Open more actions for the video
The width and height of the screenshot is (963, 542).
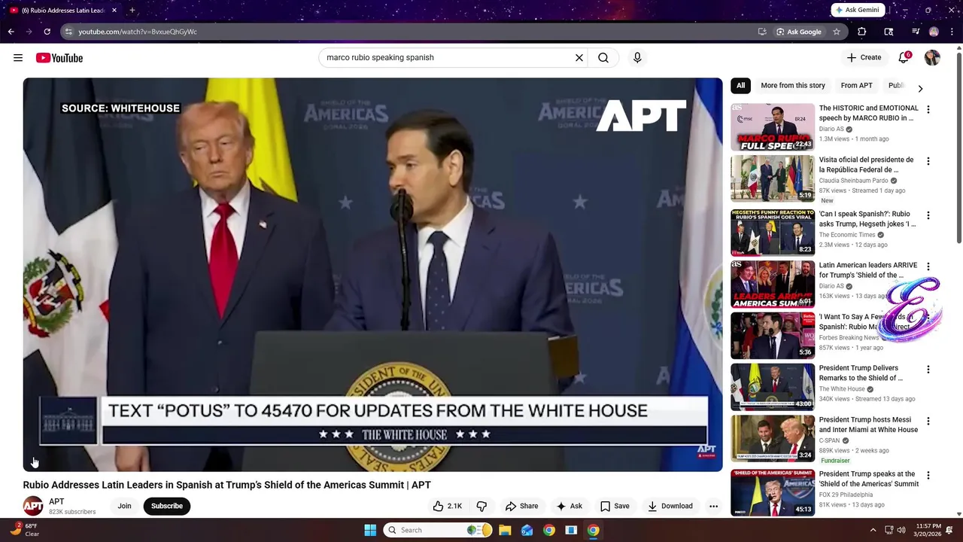(713, 506)
